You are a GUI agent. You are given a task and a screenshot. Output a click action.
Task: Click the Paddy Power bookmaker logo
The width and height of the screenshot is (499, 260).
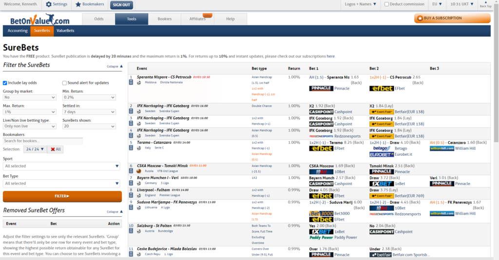pos(321,238)
